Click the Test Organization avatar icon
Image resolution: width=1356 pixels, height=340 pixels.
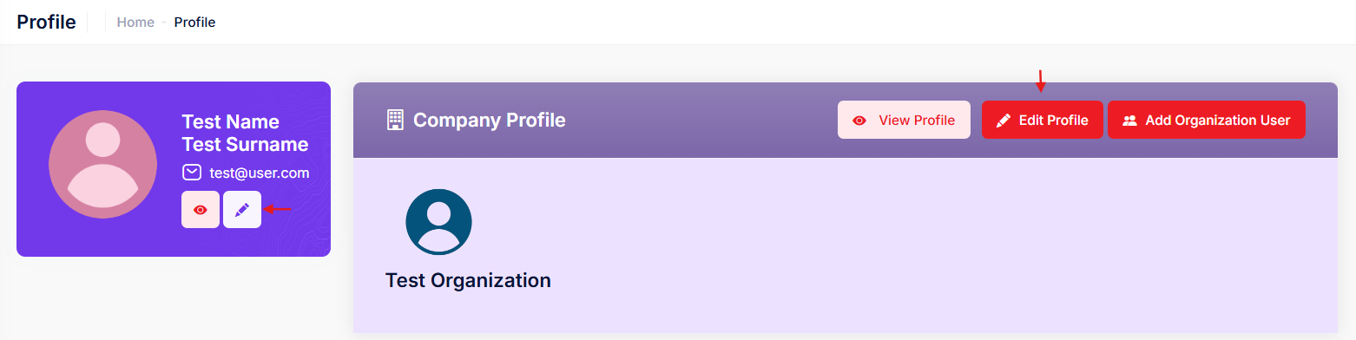438,222
